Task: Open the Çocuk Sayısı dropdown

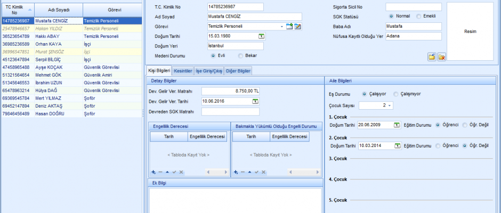Action: [389, 105]
